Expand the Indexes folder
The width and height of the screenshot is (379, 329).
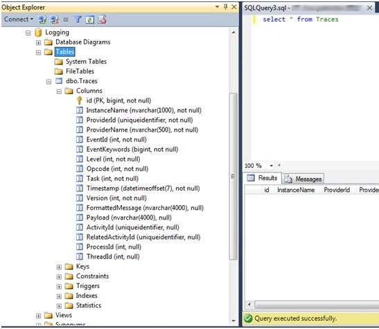(59, 296)
